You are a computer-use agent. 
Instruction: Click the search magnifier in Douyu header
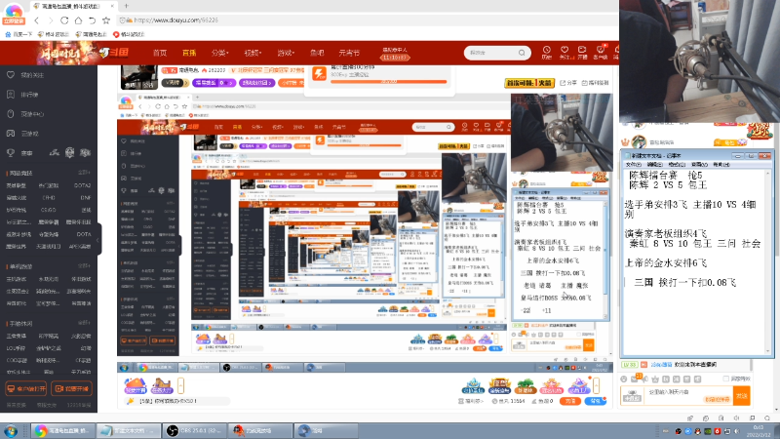pyautogui.click(x=522, y=53)
